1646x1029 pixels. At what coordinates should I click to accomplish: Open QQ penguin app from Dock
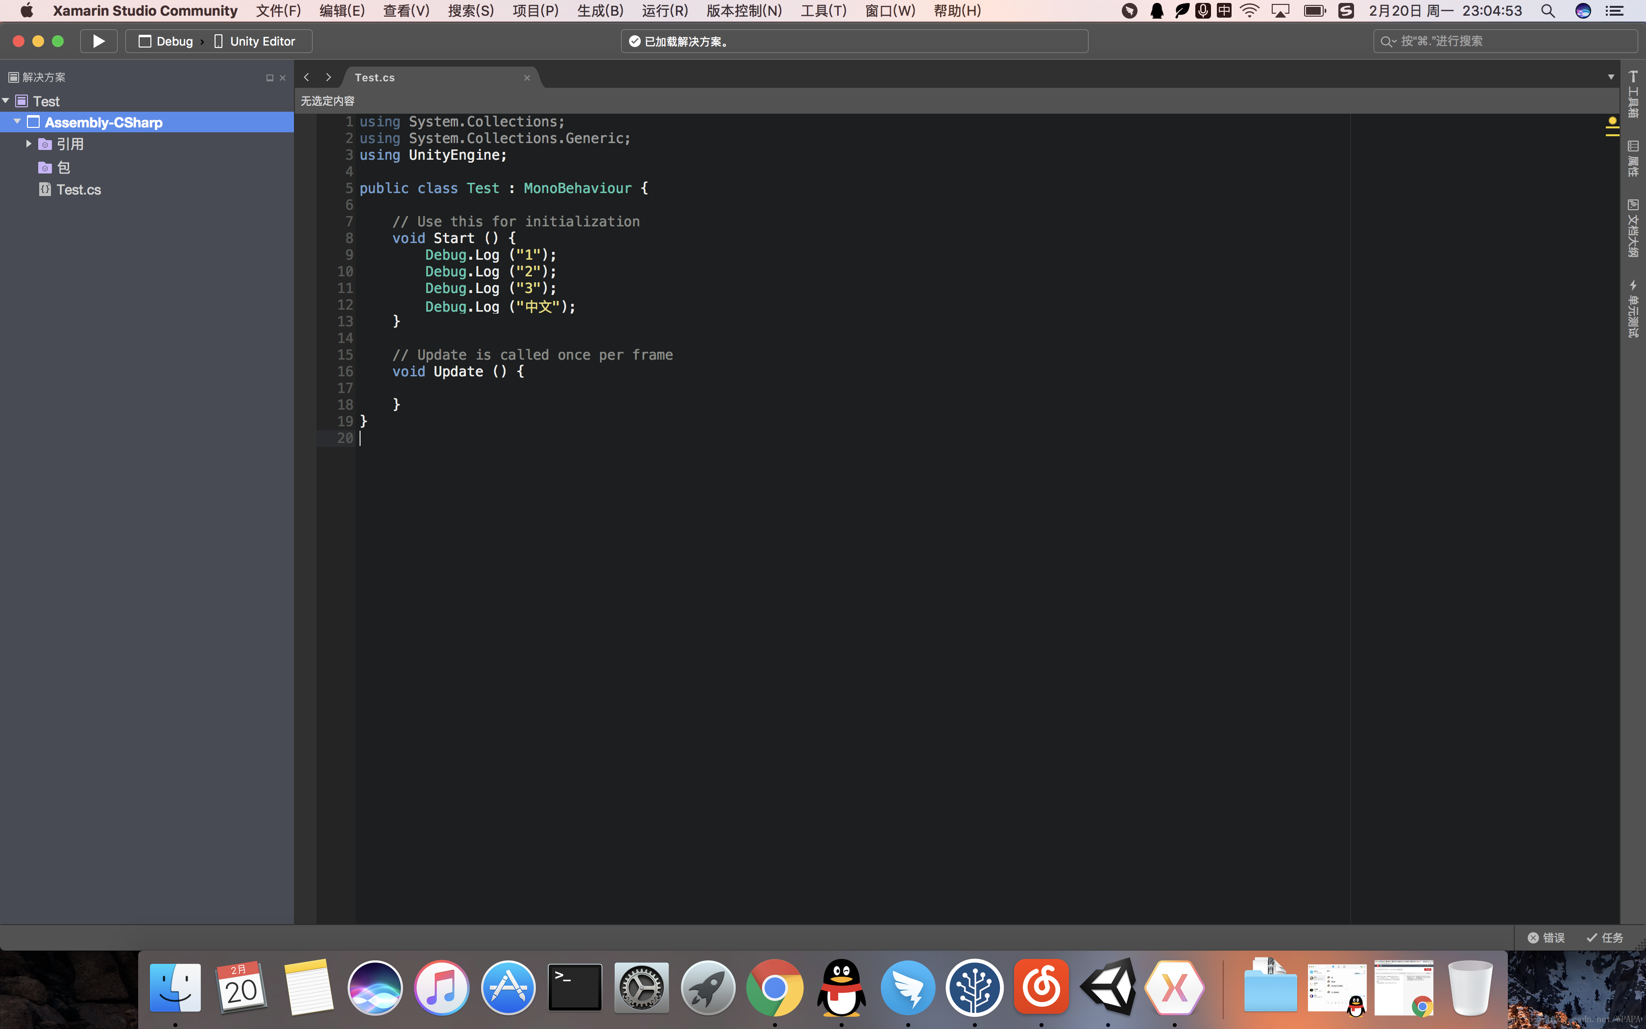click(841, 987)
